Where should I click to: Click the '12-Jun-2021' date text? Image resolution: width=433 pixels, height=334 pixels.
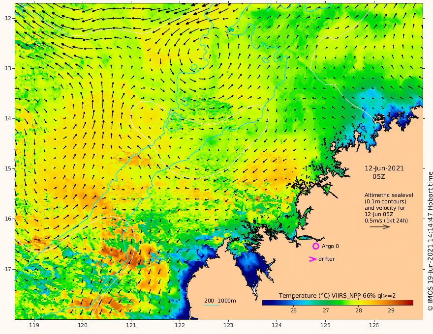(384, 168)
